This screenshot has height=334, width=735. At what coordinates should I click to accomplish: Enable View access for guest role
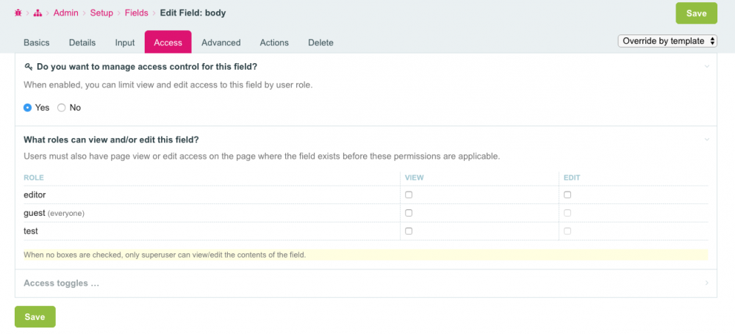coord(409,213)
